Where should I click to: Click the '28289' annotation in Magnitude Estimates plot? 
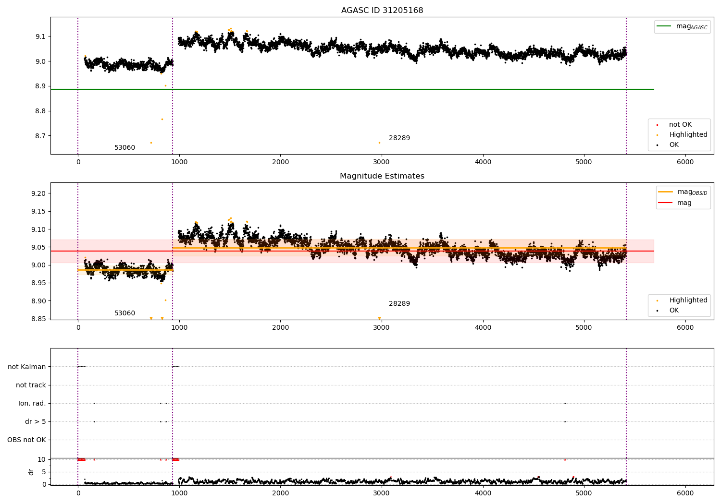click(399, 304)
